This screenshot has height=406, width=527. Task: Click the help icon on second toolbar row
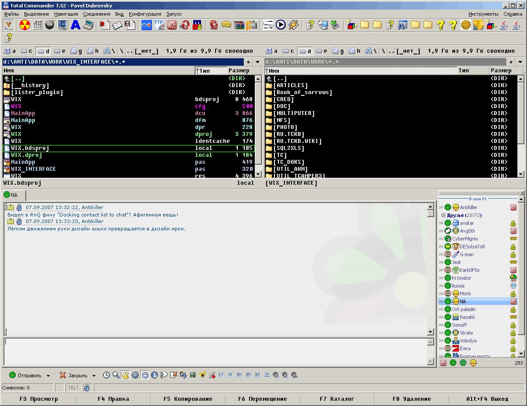[x=8, y=38]
